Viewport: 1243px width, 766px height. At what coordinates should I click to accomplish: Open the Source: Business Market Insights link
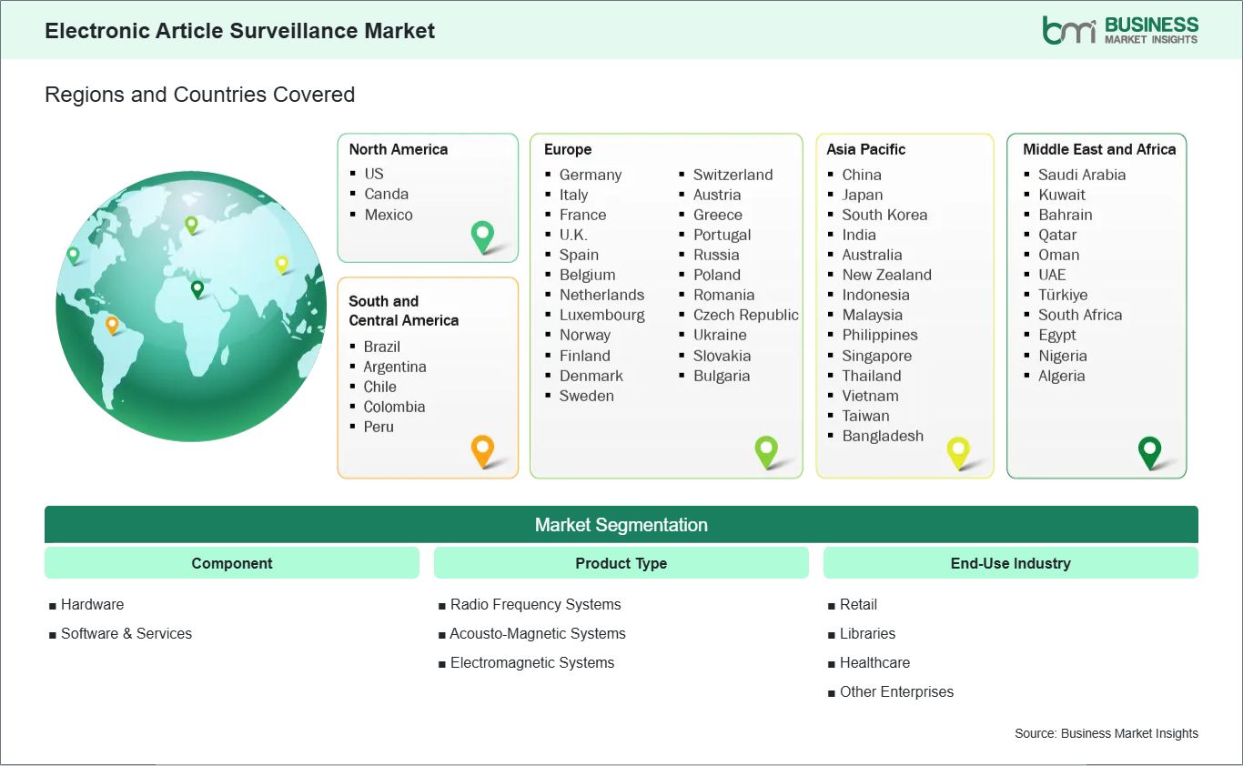point(1106,732)
